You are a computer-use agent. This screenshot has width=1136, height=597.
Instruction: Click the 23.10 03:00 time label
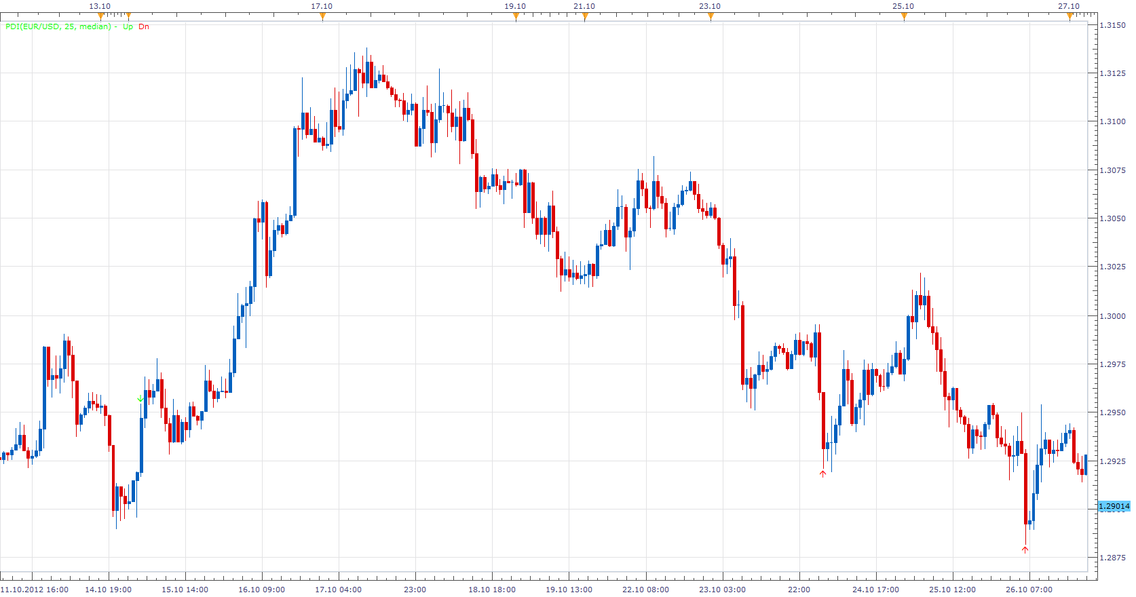point(723,590)
